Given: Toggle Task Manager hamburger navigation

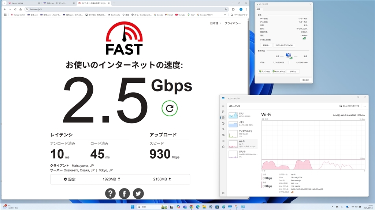Looking at the screenshot, I should click(x=223, y=106).
